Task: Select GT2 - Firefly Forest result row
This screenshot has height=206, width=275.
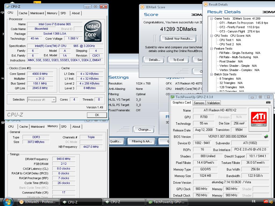Action: (x=239, y=27)
